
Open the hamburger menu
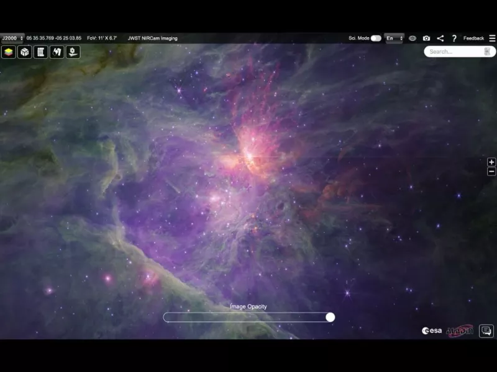point(492,38)
